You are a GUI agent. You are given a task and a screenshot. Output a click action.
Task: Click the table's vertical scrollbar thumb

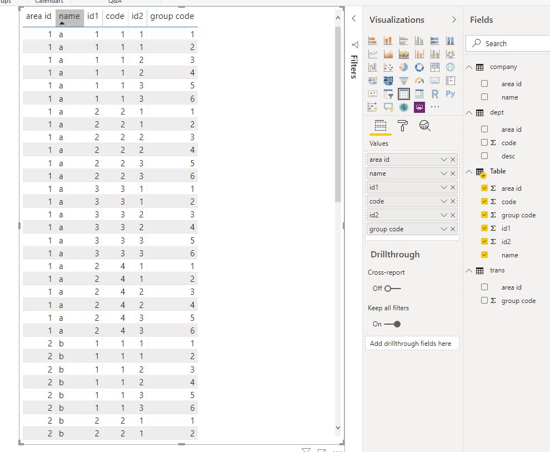pos(338,114)
